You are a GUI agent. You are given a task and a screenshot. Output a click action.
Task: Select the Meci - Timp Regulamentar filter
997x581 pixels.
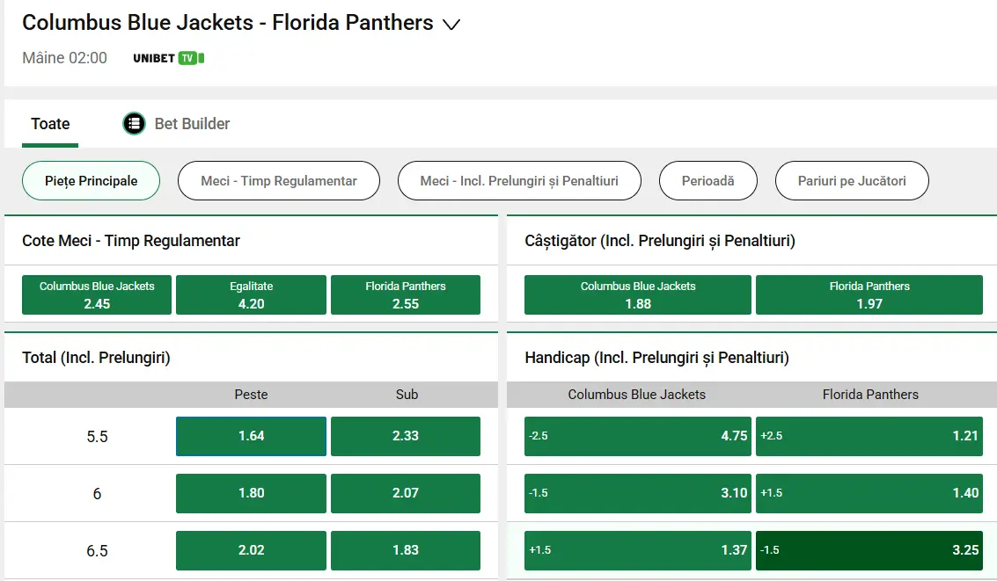click(x=278, y=180)
